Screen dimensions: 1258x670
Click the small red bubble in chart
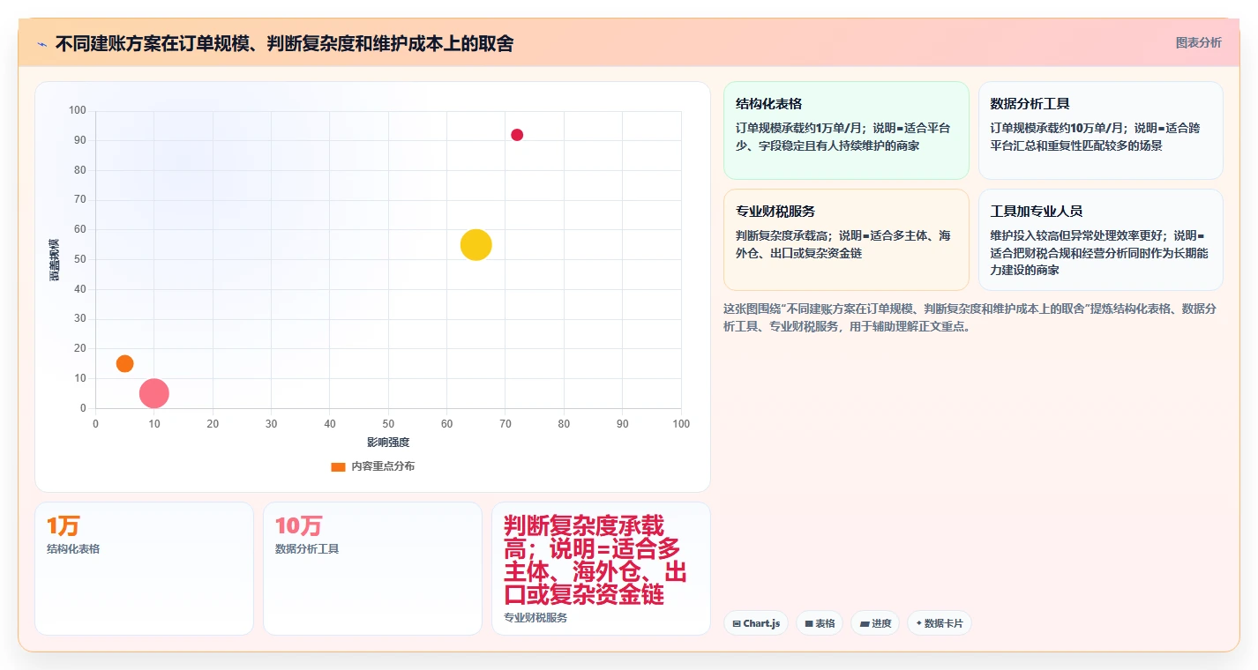click(517, 135)
